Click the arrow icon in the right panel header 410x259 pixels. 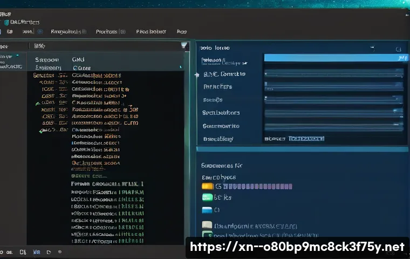coord(371,48)
